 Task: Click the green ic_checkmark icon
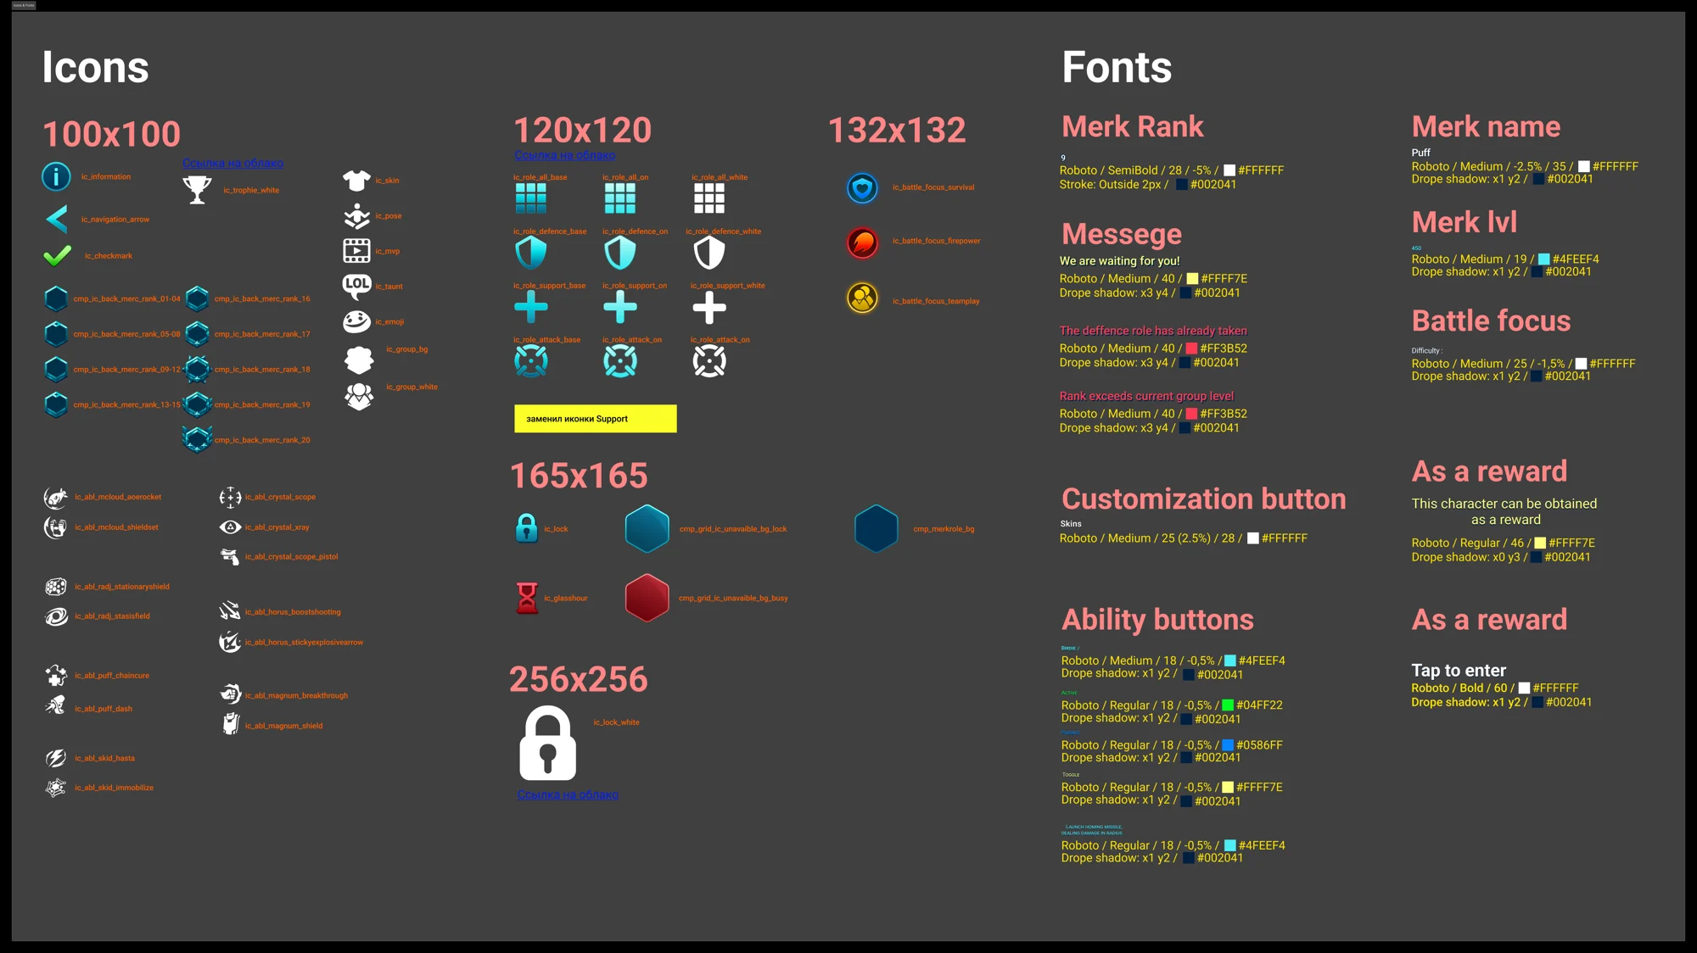(x=57, y=255)
